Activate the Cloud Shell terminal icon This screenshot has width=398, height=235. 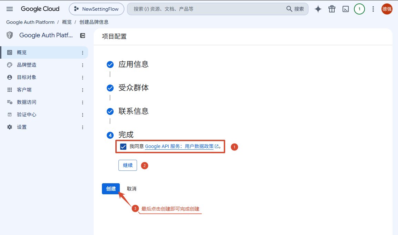346,9
